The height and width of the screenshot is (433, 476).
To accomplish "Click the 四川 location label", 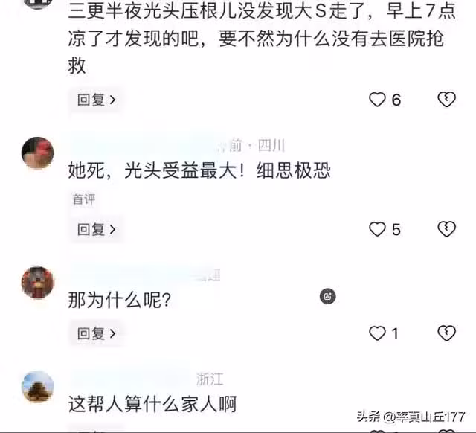I will click(x=271, y=145).
